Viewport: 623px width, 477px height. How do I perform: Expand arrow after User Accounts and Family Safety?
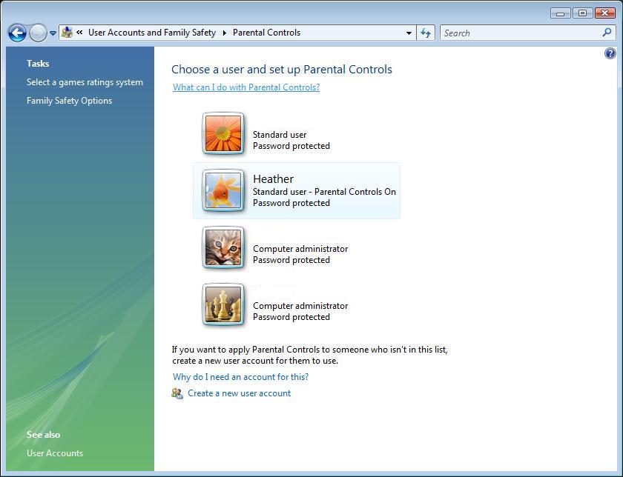click(x=225, y=33)
